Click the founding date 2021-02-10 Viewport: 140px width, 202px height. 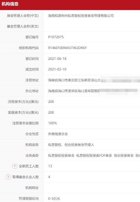pyautogui.click(x=57, y=69)
